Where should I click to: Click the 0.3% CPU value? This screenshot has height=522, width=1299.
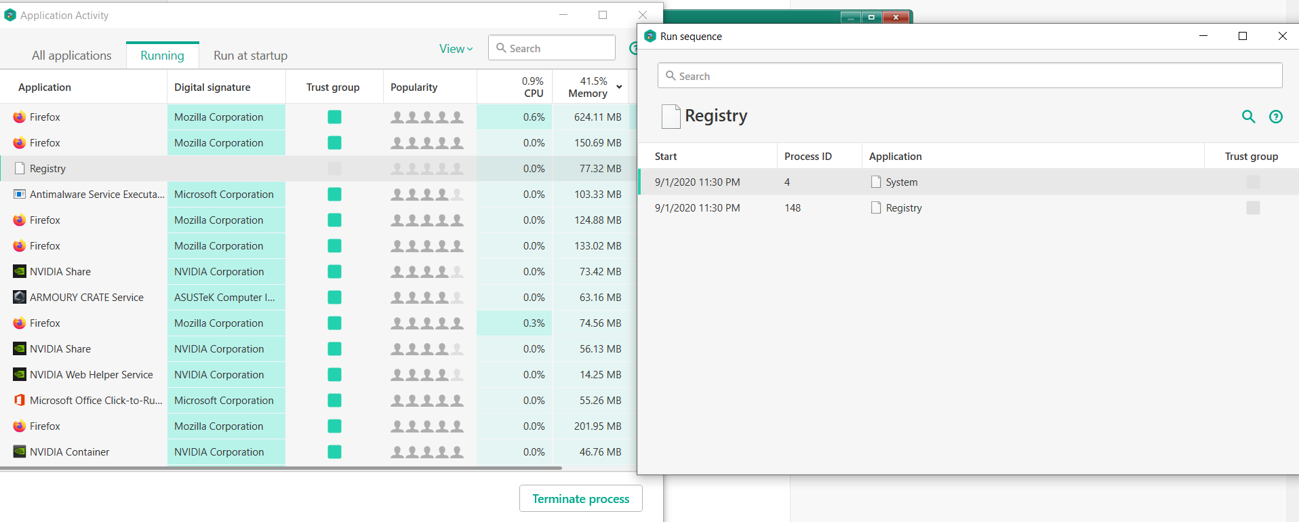pos(534,323)
